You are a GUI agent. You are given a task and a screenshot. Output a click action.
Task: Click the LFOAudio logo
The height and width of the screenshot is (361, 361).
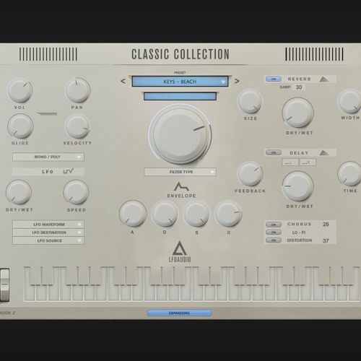point(180,251)
